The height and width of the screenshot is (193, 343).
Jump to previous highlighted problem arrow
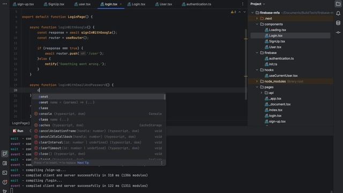tap(240, 12)
